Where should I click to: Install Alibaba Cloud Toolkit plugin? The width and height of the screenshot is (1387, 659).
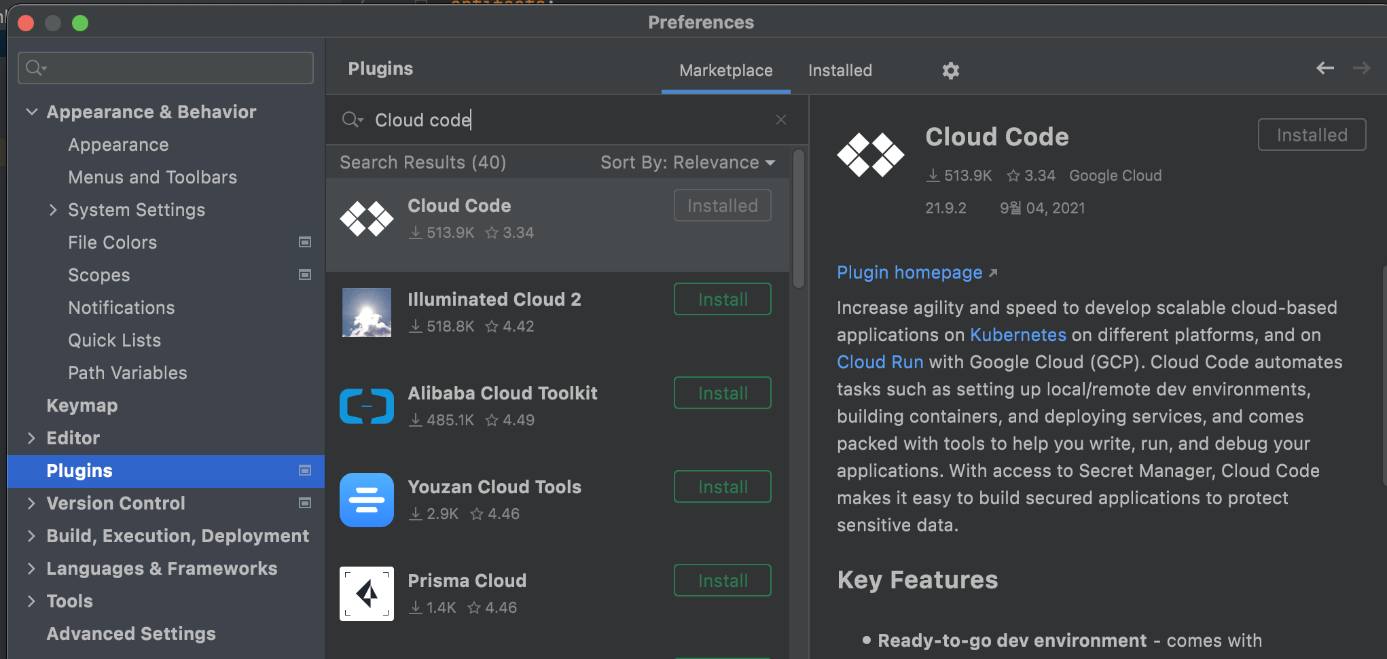(x=722, y=393)
